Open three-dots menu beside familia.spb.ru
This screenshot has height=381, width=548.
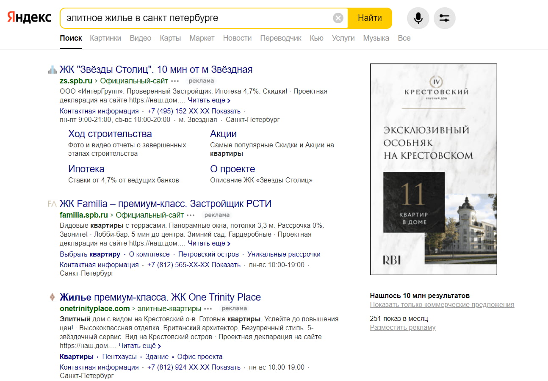(191, 215)
